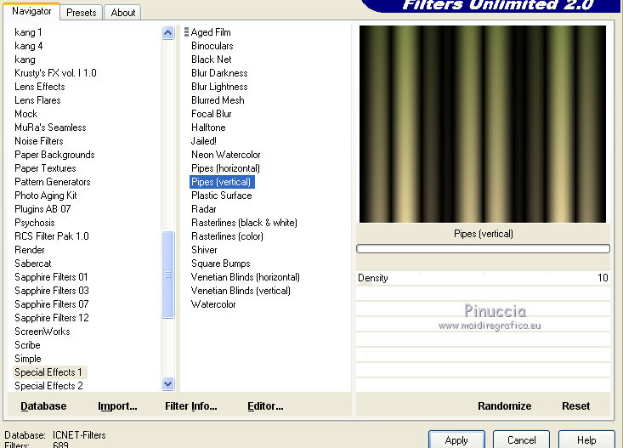Choose the 'Plastic Surface' filter
Image resolution: width=623 pixels, height=448 pixels.
pyautogui.click(x=222, y=196)
